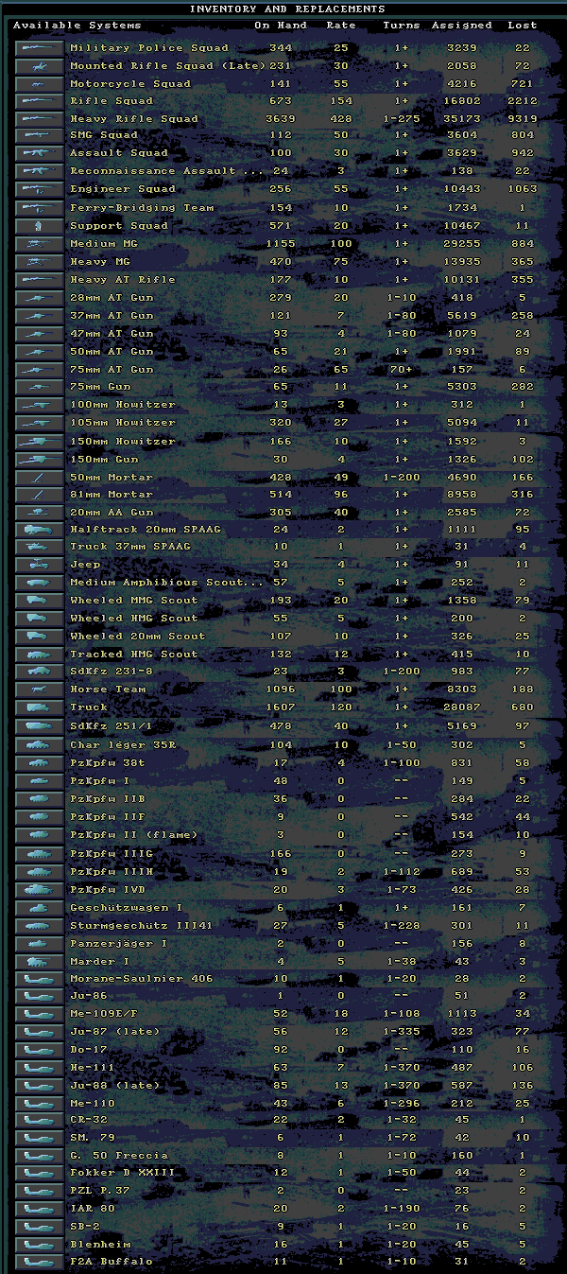Screen dimensions: 567x1274
Task: Click the PzKpfw 38t tank icon
Action: click(40, 763)
